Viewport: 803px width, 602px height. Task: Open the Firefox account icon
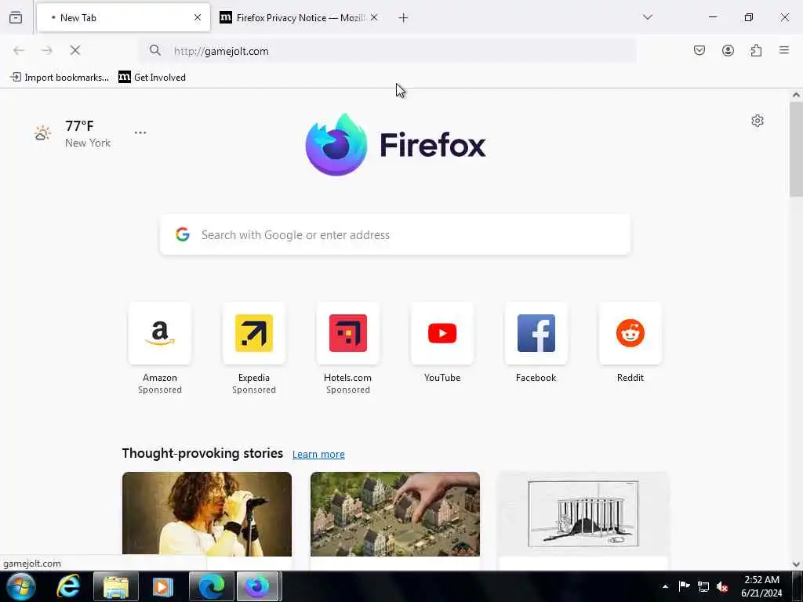click(728, 50)
